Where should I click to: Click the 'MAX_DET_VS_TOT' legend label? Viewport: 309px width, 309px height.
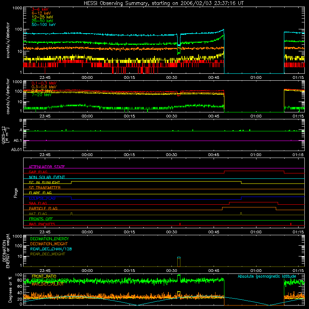[48, 284]
